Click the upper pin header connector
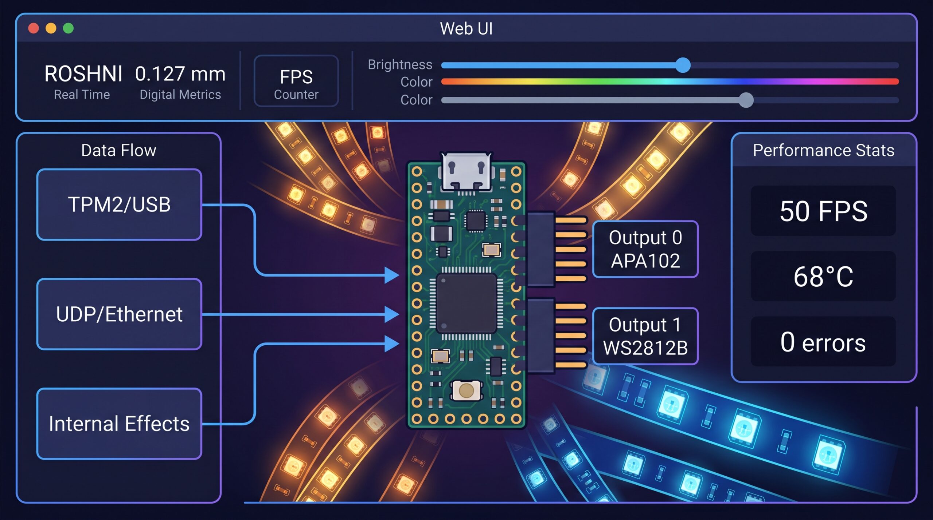This screenshot has height=520, width=933. coord(540,249)
